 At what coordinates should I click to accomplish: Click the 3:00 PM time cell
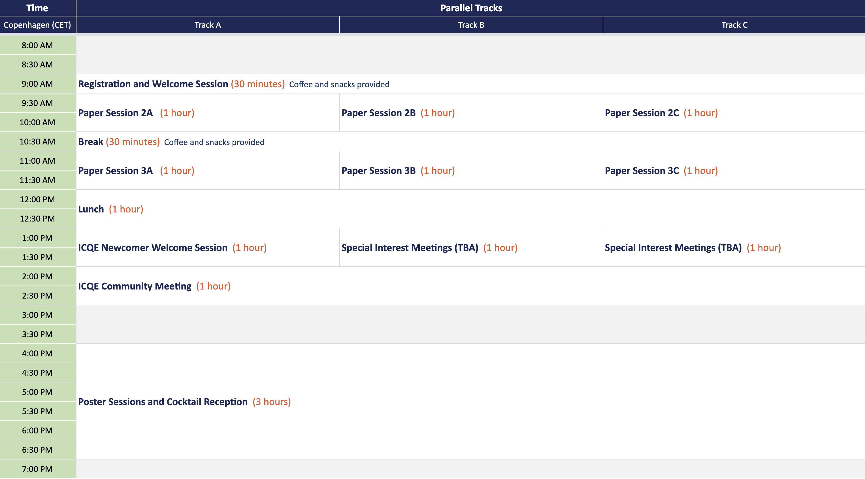point(38,315)
